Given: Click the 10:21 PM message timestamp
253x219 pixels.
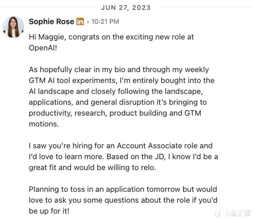Looking at the screenshot, I should (105, 22).
